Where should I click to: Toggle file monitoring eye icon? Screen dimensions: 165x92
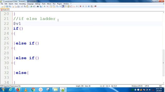pyautogui.click(x=77, y=6)
